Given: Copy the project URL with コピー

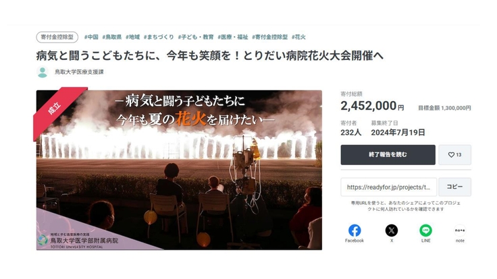Looking at the screenshot, I should 455,187.
